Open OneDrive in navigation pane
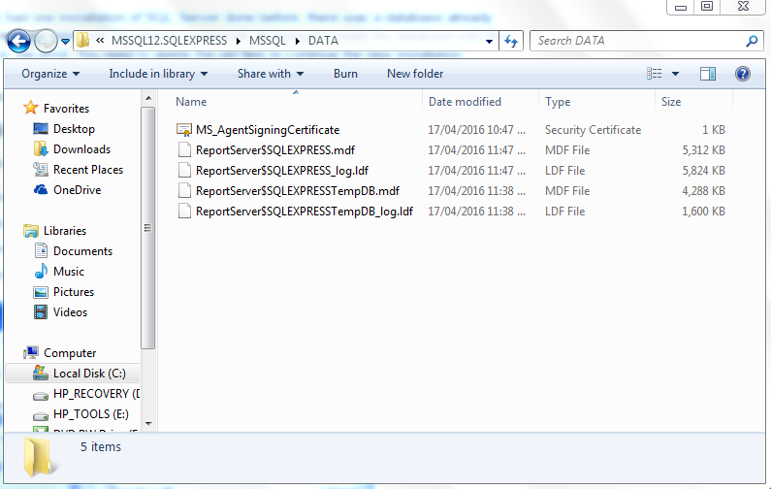This screenshot has width=771, height=489. click(x=77, y=190)
